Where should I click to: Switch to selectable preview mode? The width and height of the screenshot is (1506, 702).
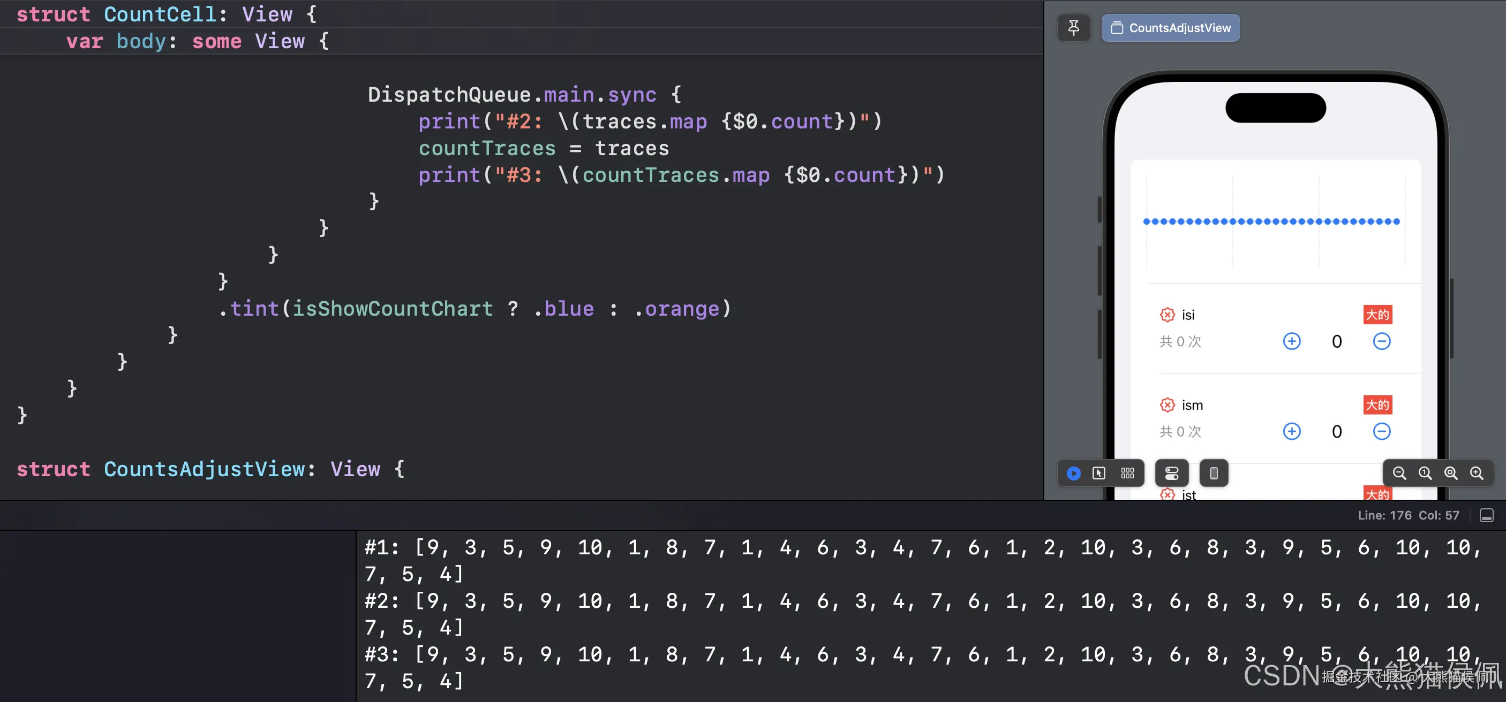[x=1099, y=473]
